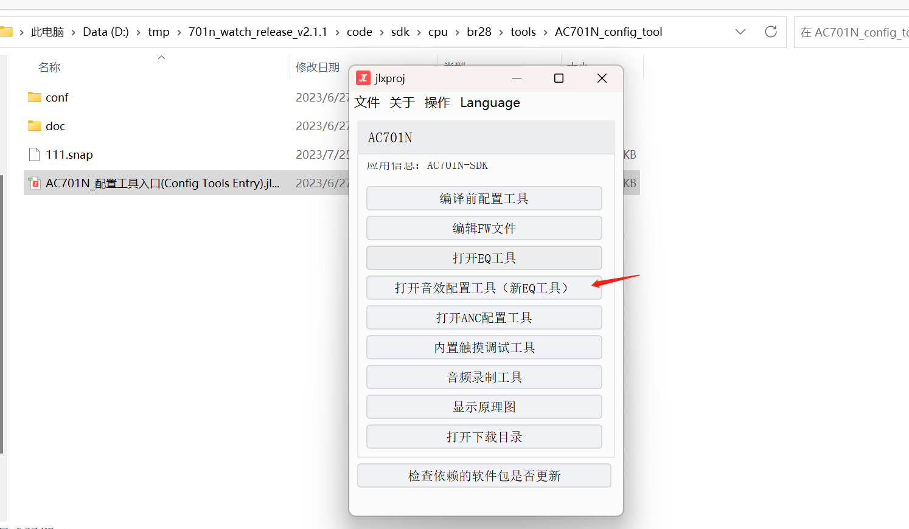
Task: Click 检查依赖的软件包是否更新 button
Action: 484,475
